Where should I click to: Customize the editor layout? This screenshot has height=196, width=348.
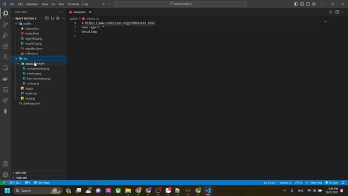(x=314, y=4)
